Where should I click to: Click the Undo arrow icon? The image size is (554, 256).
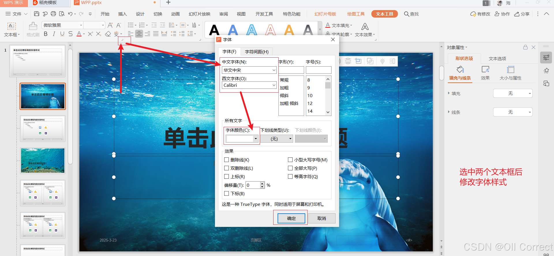coord(70,14)
